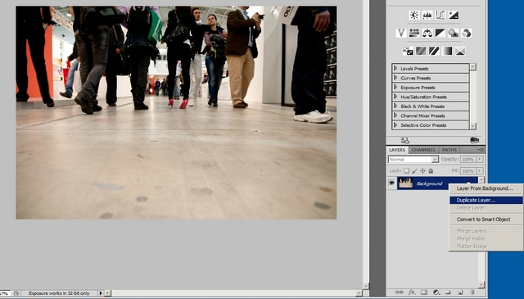Viewport: 524px width, 299px height.
Task: Add a Black & White adjustment
Action: click(x=440, y=33)
